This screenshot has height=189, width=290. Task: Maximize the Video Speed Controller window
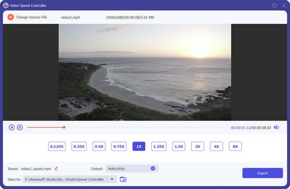point(275,5)
